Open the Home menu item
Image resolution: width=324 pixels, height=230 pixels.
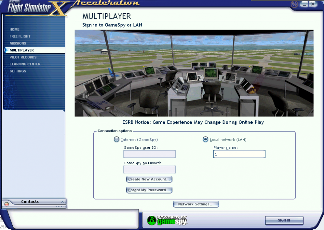(x=15, y=29)
